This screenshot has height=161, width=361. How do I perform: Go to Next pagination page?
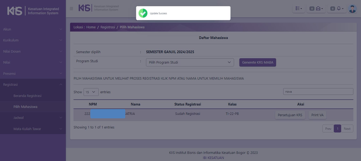[x=347, y=129]
